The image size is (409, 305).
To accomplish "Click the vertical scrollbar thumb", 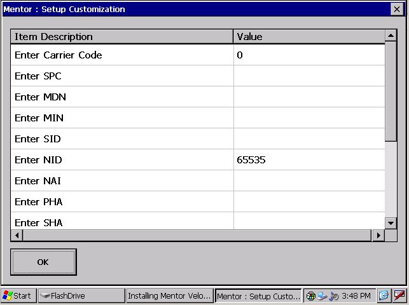I will 391,91.
